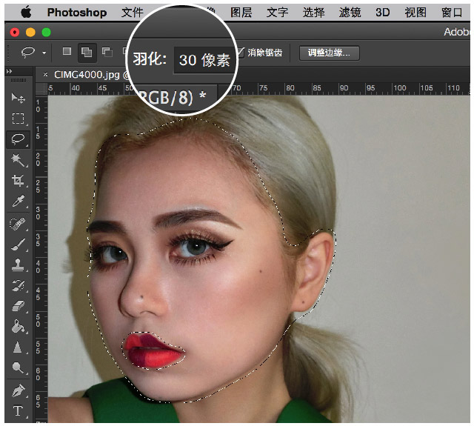Click the 调整边缘... button
This screenshot has width=474, height=426.
click(330, 53)
